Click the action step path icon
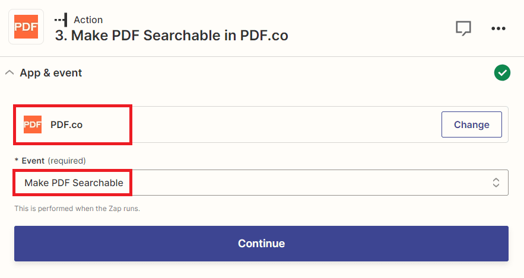The image size is (524, 278). point(61,20)
